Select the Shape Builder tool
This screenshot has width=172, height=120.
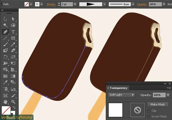coord(5,69)
